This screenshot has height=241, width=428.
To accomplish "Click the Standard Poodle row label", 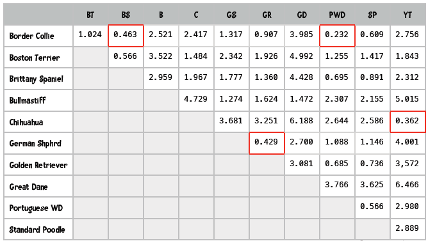I will tap(37, 230).
